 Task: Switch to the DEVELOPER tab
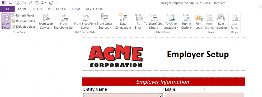[x=94, y=9]
